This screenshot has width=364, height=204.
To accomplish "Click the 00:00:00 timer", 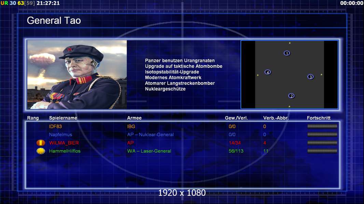I will pyautogui.click(x=351, y=3).
